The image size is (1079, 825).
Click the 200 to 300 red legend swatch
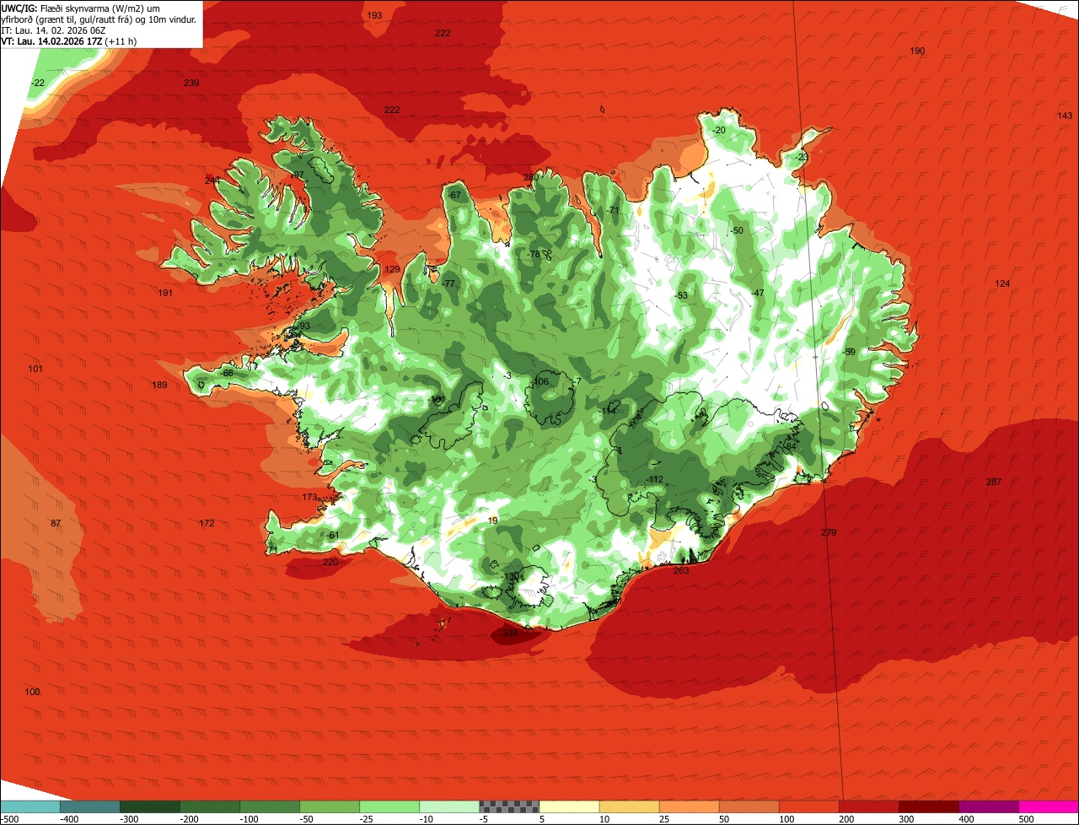tap(867, 806)
